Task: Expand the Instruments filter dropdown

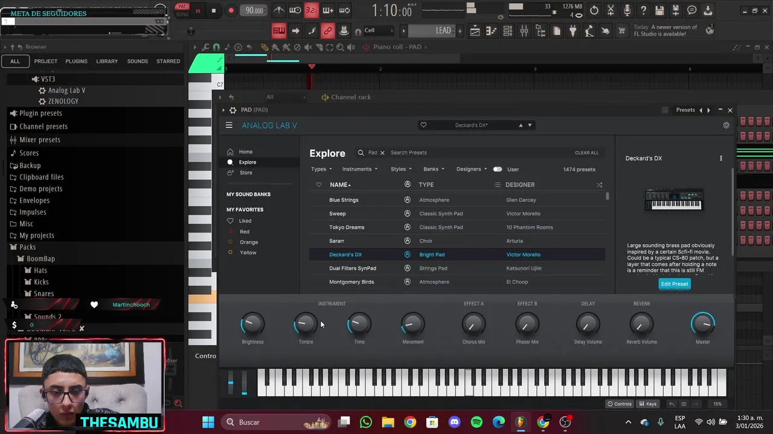Action: point(359,169)
